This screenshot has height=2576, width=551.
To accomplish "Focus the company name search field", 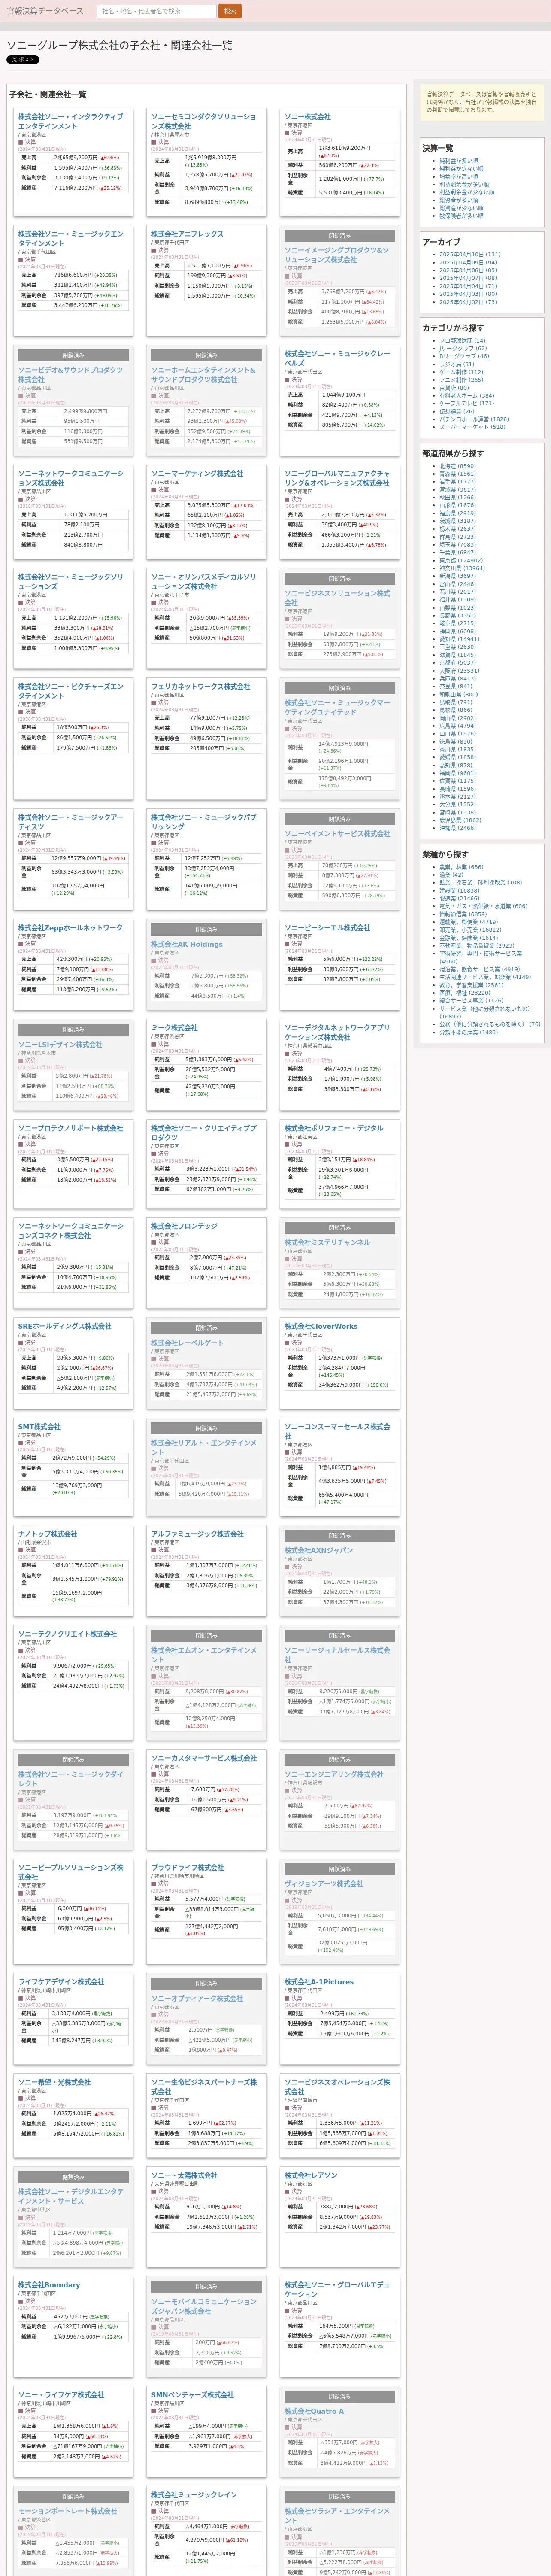I will [x=157, y=11].
